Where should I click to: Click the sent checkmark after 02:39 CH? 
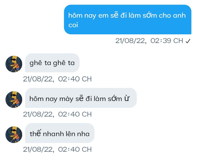(188, 41)
